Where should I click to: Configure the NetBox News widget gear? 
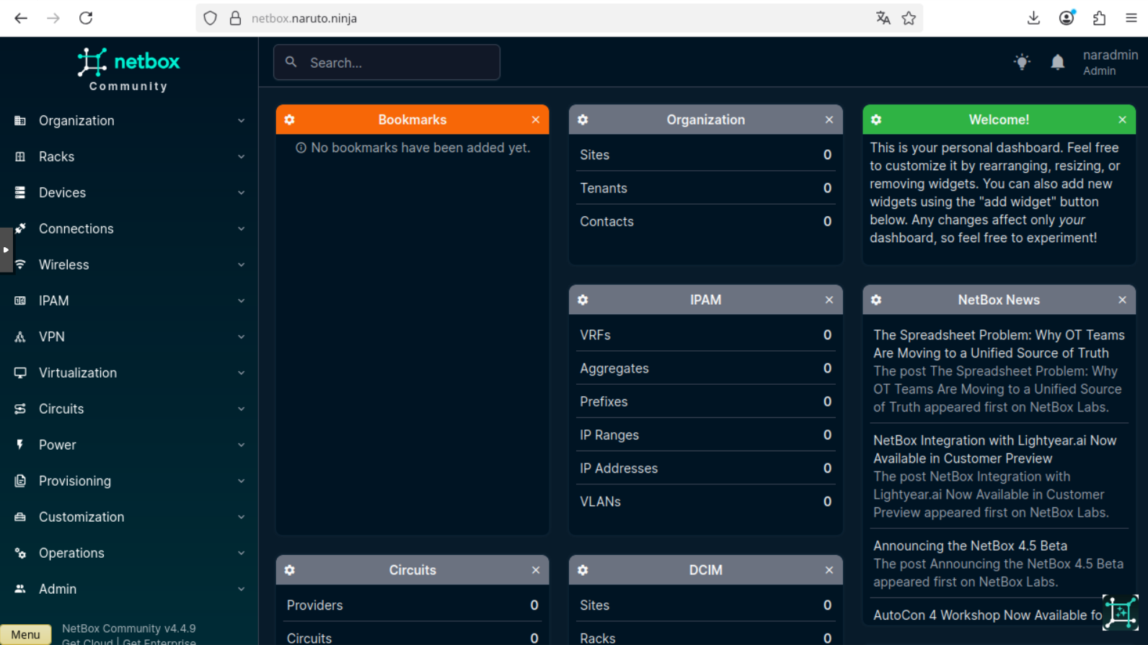876,300
